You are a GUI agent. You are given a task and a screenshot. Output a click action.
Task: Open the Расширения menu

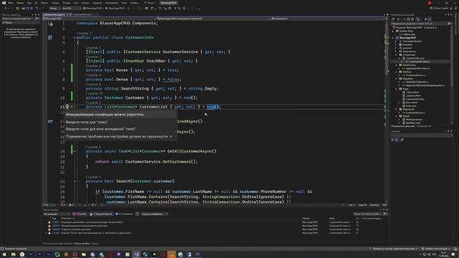[112, 3]
